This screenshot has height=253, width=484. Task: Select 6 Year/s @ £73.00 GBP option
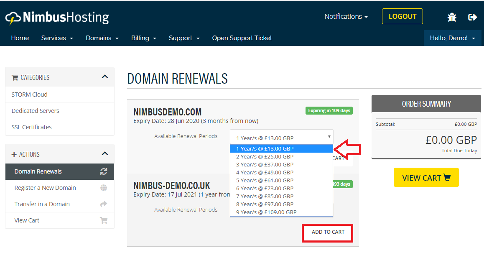[x=282, y=189]
